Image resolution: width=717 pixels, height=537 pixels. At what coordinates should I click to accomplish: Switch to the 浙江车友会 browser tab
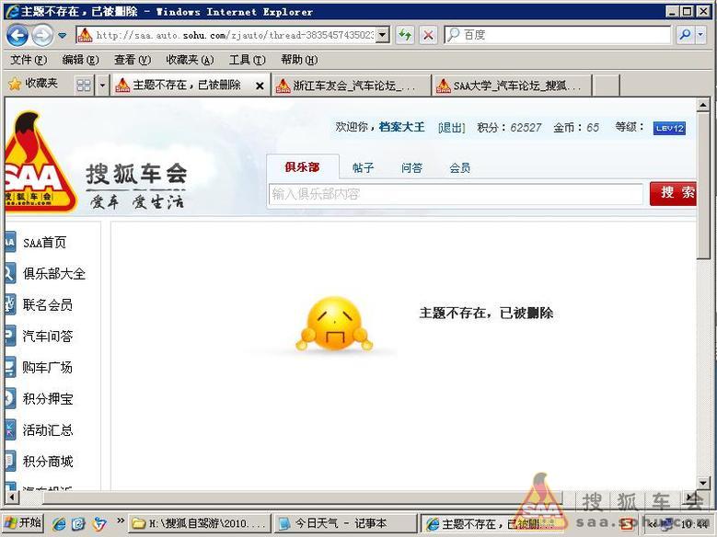point(353,86)
